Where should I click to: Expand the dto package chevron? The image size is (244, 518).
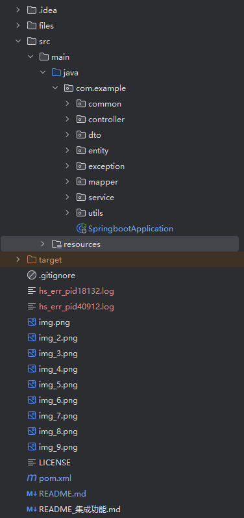(x=67, y=135)
